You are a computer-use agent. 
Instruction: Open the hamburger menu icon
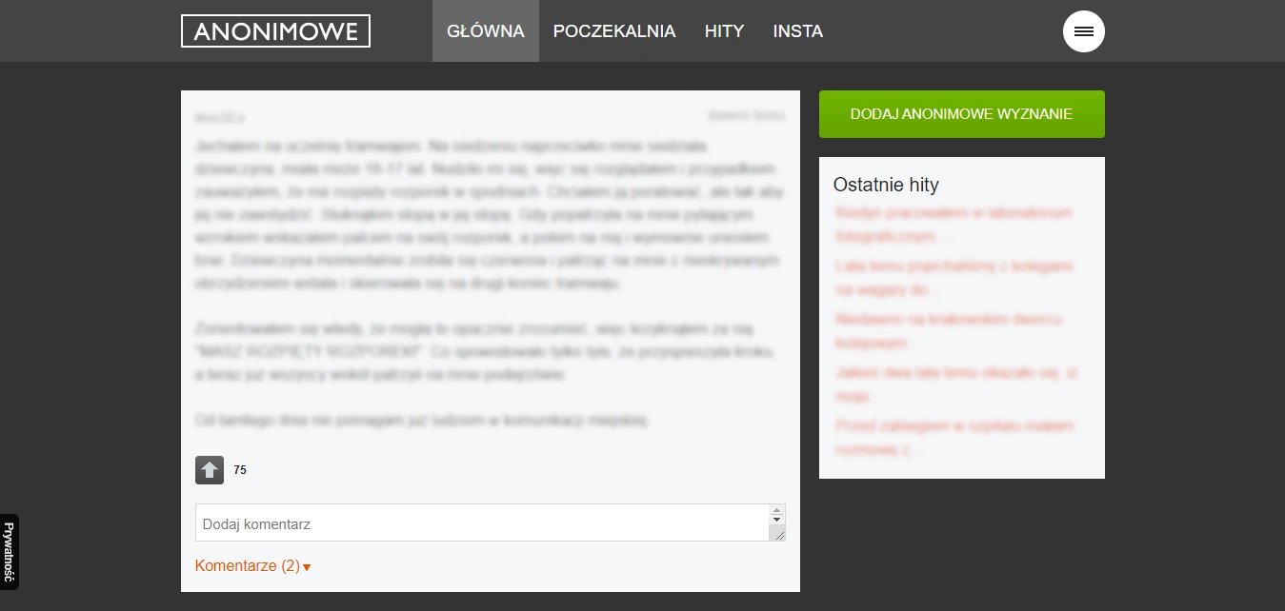tap(1083, 31)
